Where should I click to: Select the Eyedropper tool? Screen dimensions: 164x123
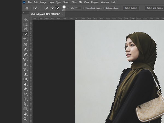click(x=25, y=49)
